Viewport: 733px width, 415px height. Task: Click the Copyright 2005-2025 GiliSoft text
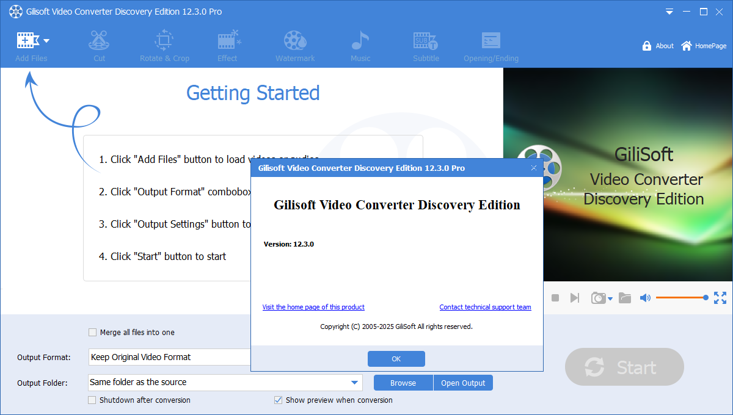point(396,327)
